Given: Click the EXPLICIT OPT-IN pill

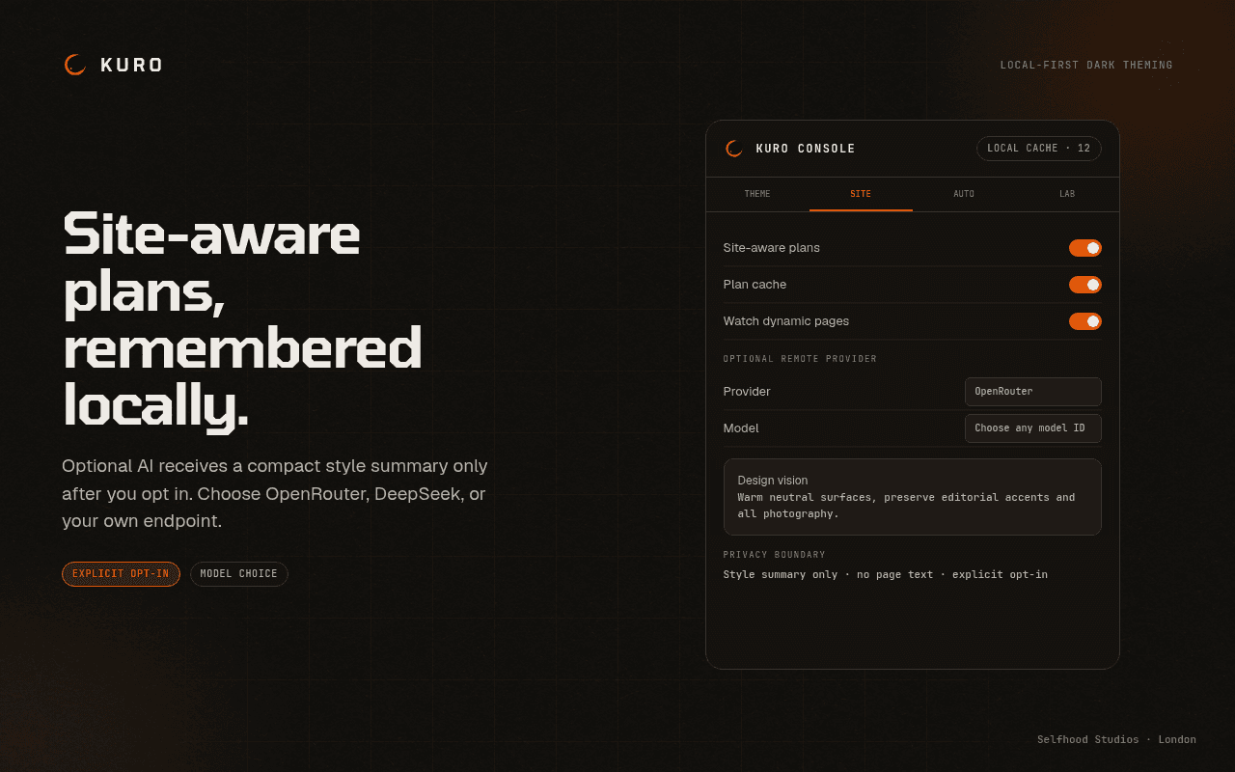Looking at the screenshot, I should [x=121, y=574].
